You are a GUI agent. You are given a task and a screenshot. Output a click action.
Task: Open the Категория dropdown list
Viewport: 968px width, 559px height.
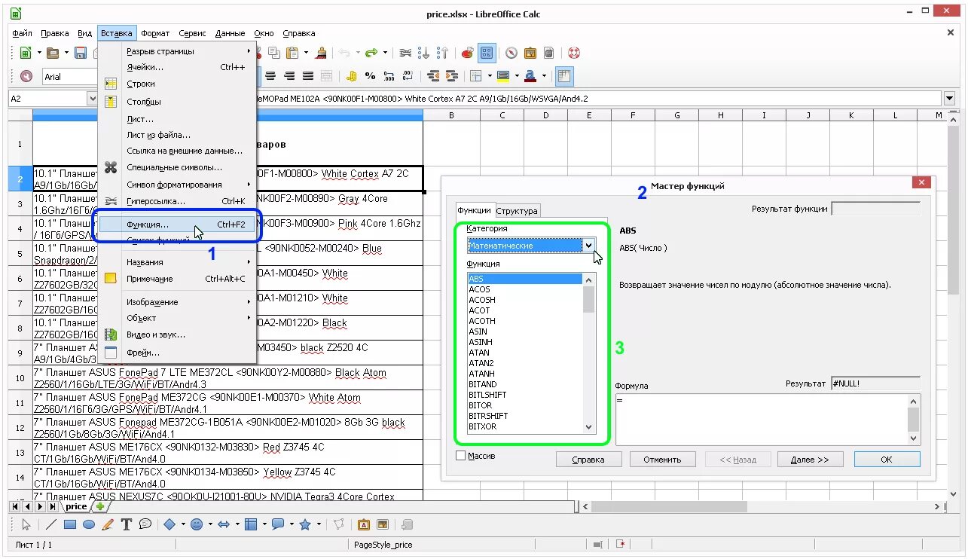tap(588, 246)
